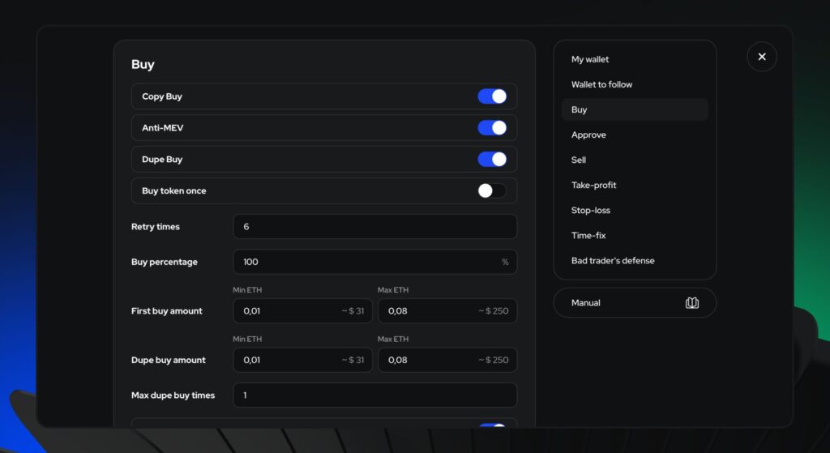
Task: Click the First buy amount label
Action: click(x=166, y=310)
